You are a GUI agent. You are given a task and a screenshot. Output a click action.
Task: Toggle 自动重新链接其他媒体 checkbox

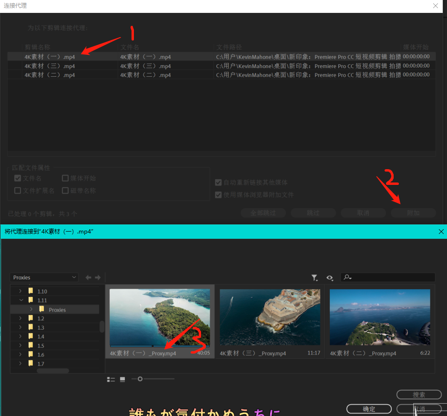(x=218, y=183)
